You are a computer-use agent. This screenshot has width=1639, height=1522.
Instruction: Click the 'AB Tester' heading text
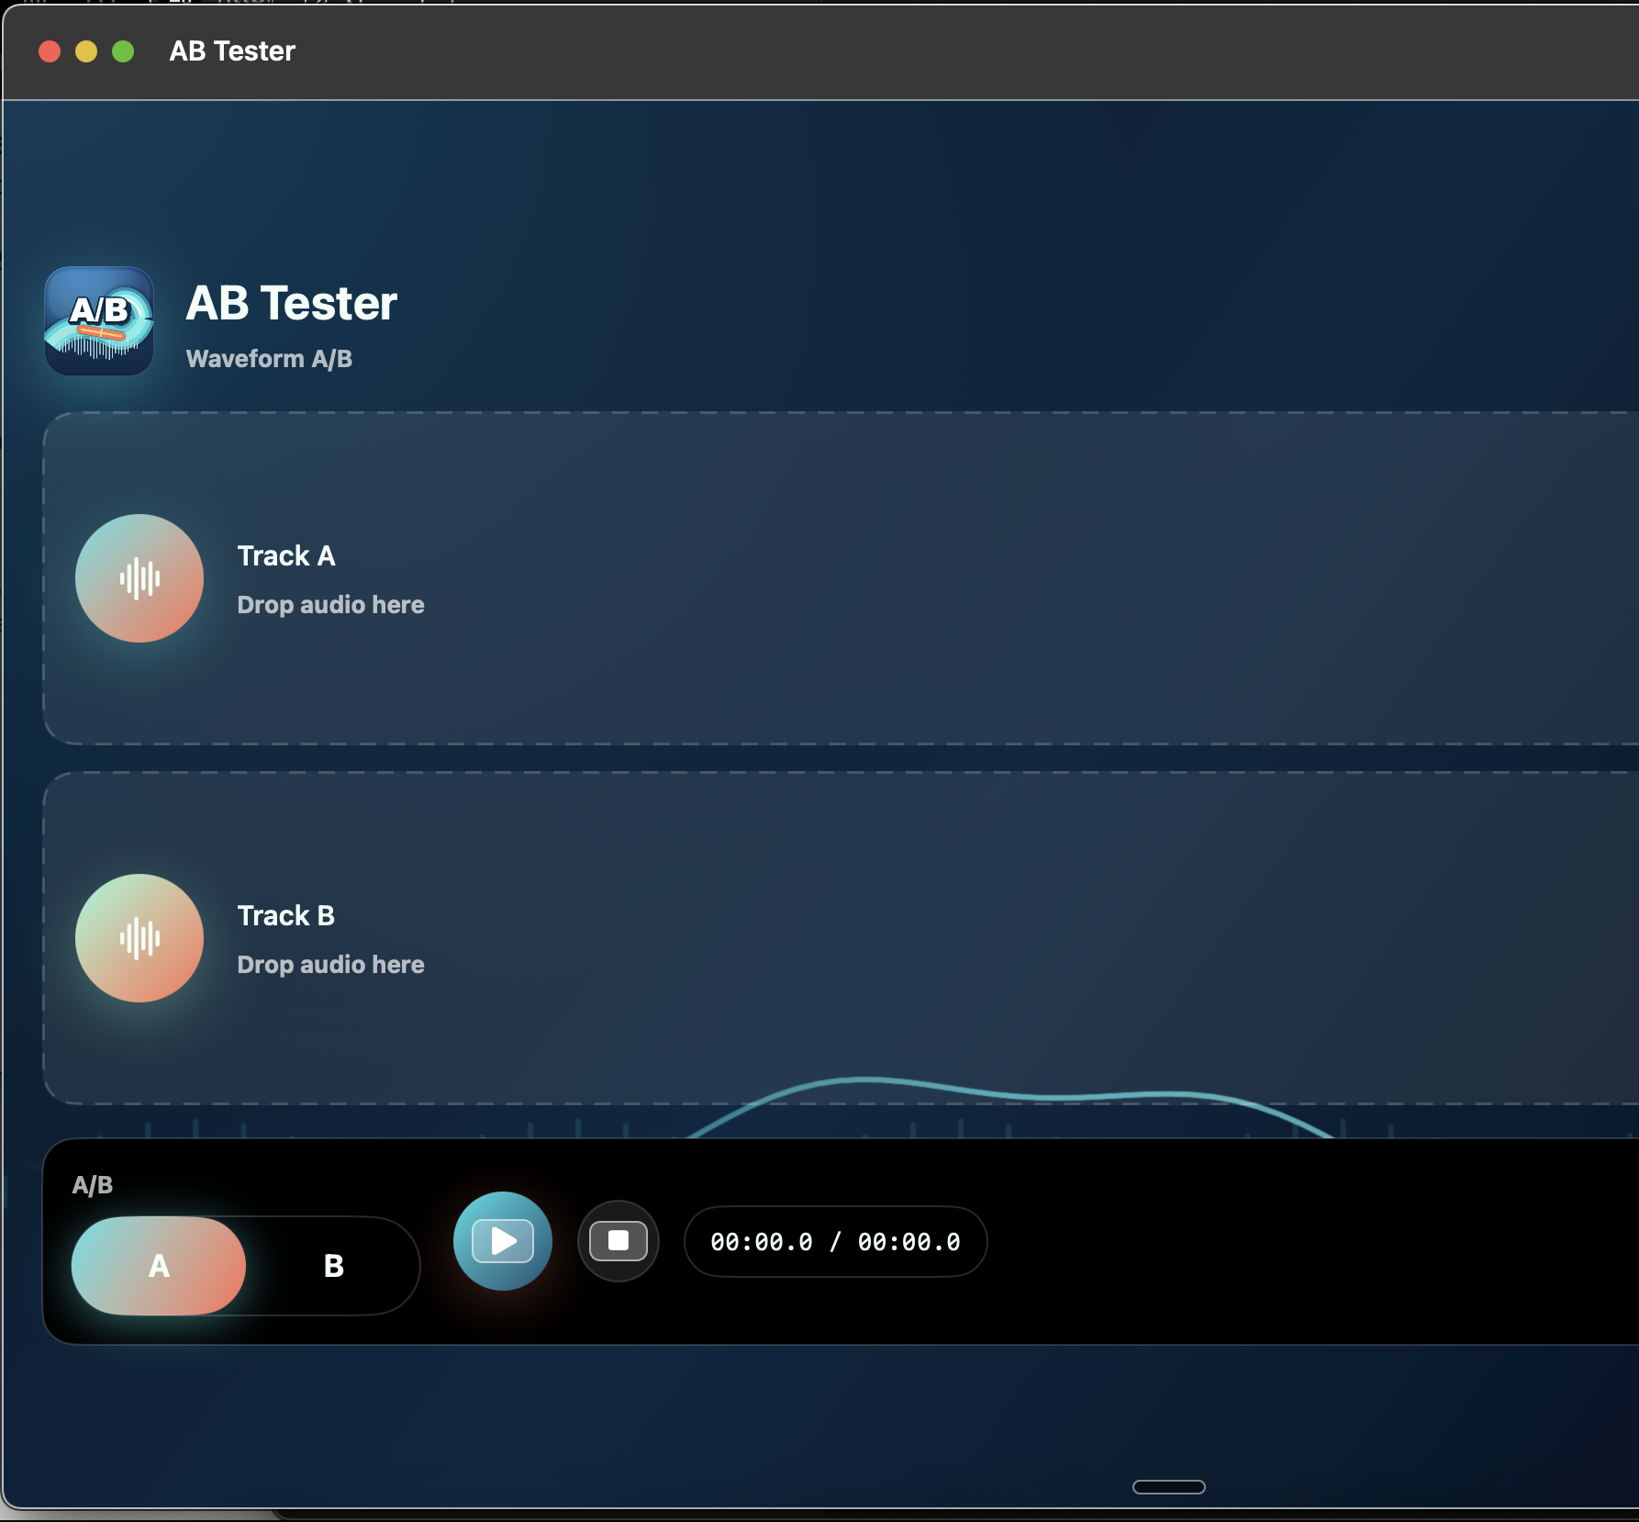pos(292,303)
